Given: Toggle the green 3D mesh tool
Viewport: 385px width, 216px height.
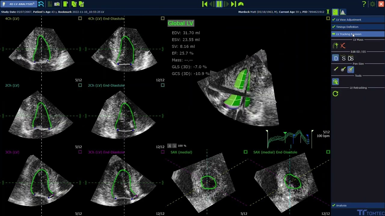Looking at the screenshot, I should click(335, 82).
